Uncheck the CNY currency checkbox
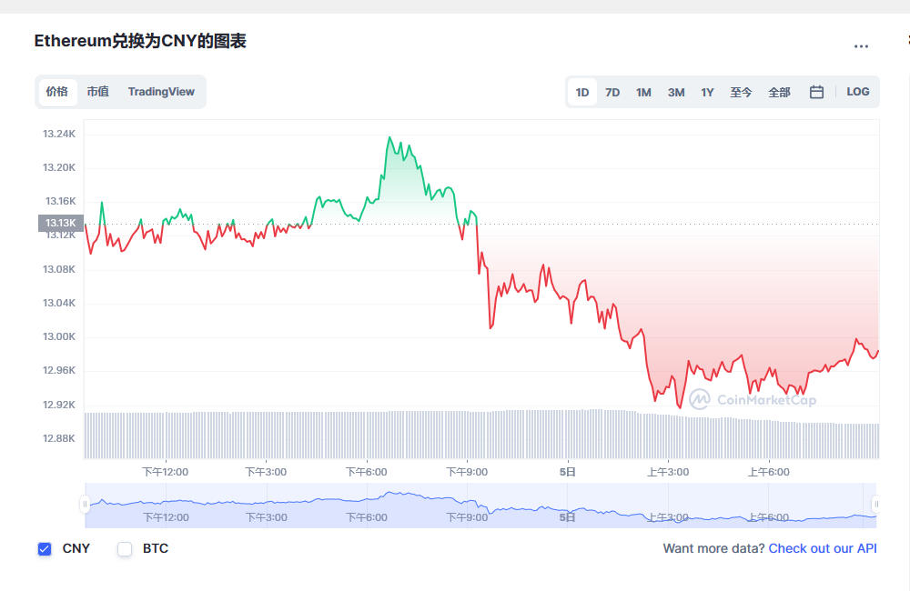 (45, 548)
